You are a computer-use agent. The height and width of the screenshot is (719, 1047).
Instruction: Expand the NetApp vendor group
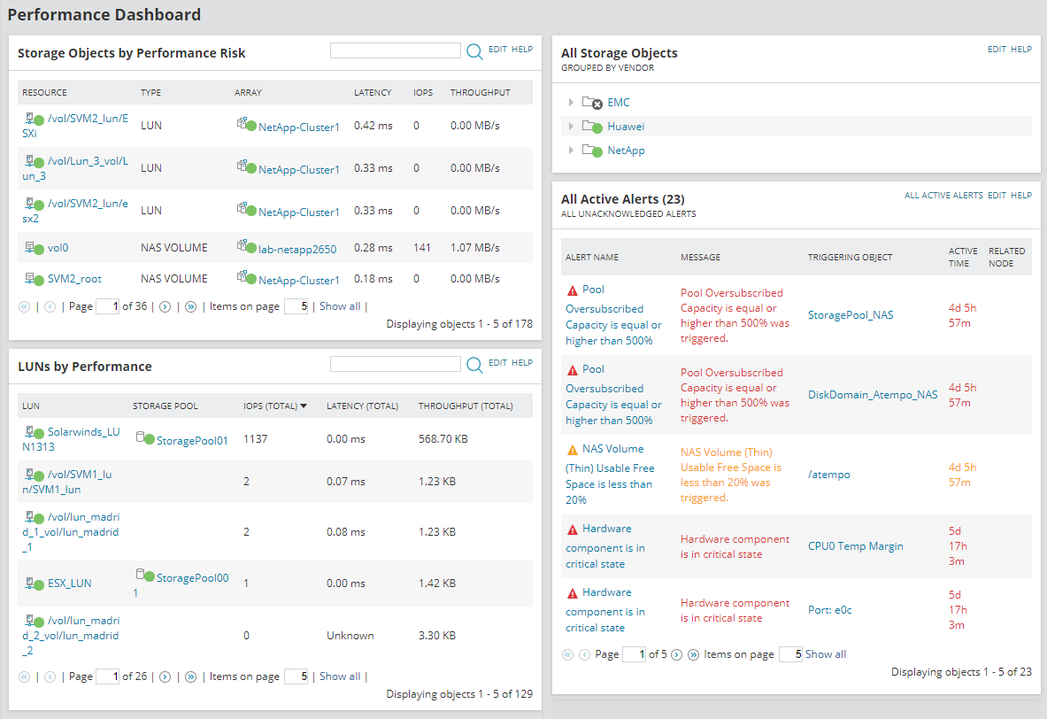pos(571,150)
